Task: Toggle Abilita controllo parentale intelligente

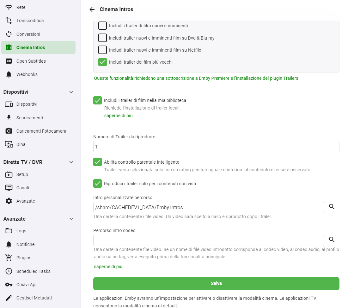Action: [x=97, y=162]
